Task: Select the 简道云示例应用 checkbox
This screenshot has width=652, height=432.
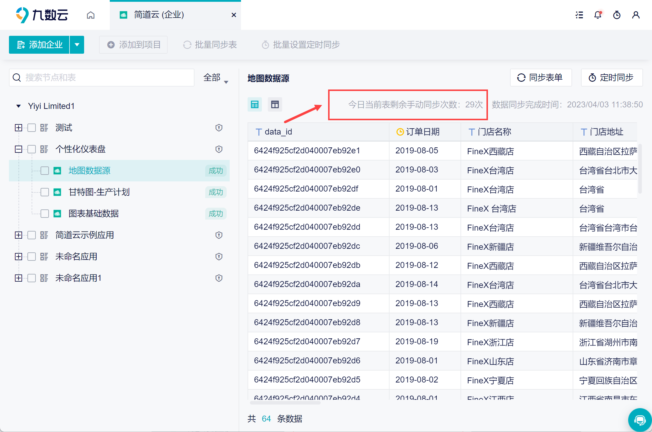Action: tap(32, 235)
